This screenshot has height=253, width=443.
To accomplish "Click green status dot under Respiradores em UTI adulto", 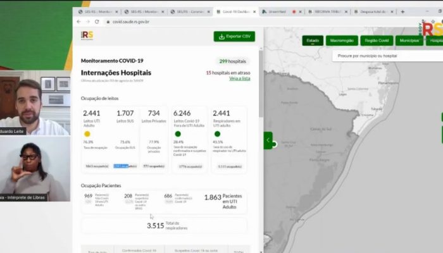I will 217,134.
